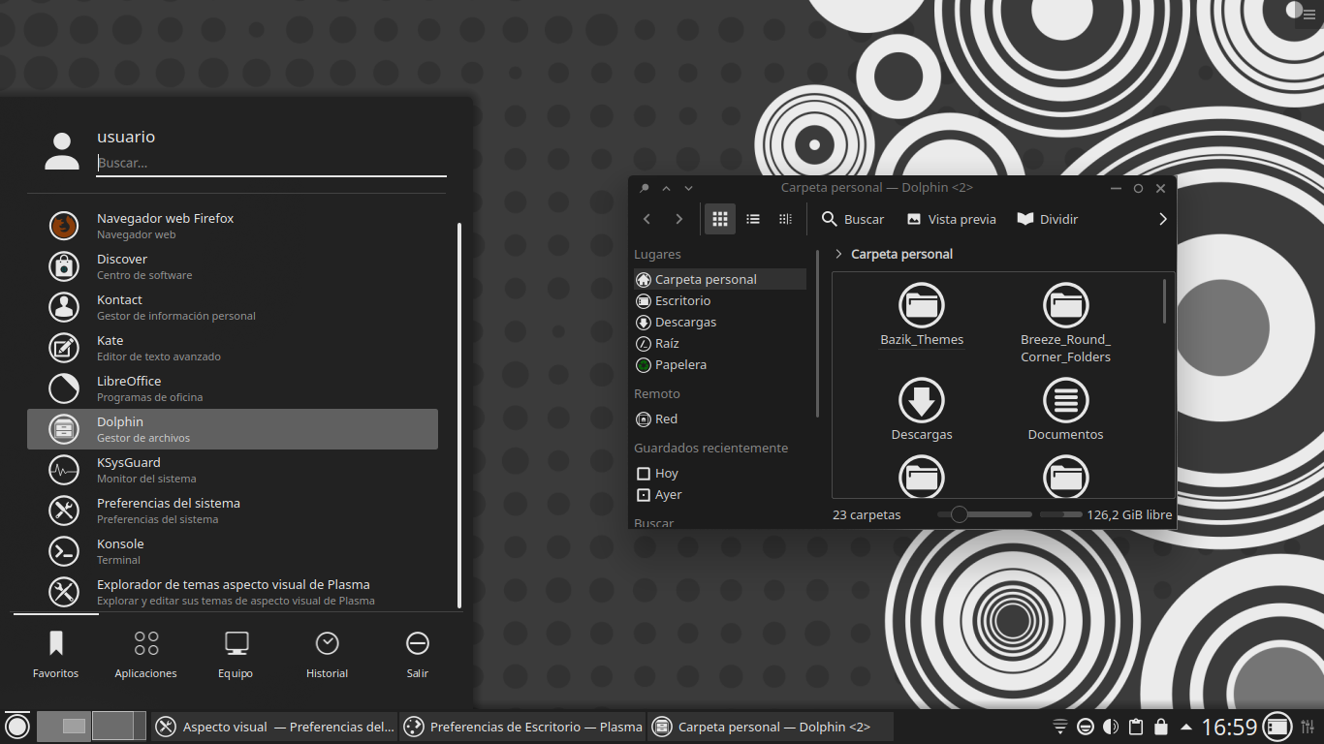
Task: Open panel configuration sliders icon
Action: click(1308, 727)
